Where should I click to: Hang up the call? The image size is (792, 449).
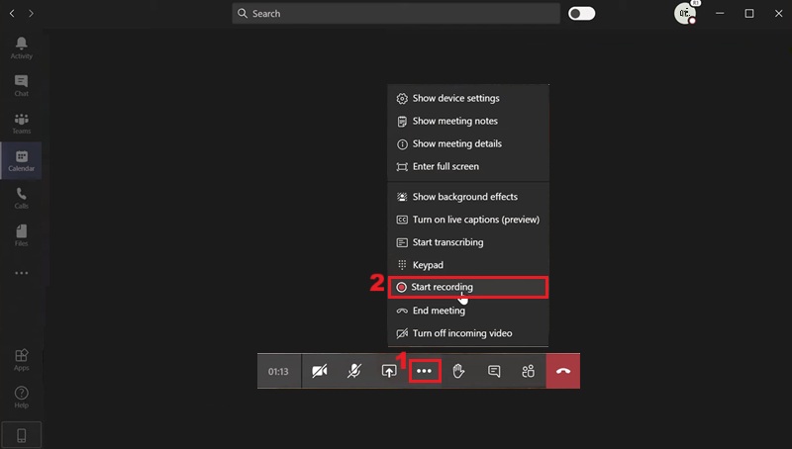562,371
